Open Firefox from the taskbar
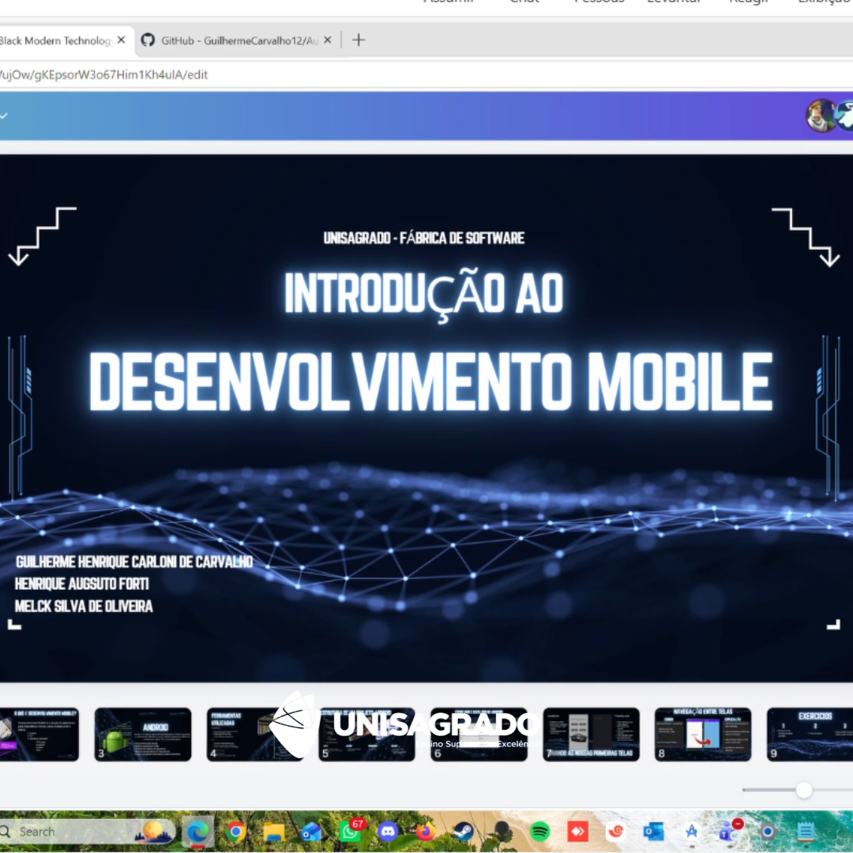 click(x=426, y=832)
